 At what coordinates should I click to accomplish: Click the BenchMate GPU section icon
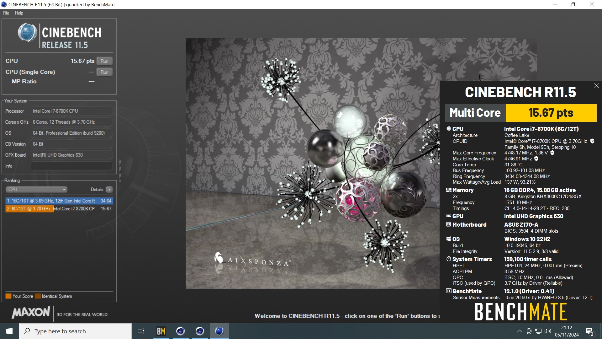(449, 216)
